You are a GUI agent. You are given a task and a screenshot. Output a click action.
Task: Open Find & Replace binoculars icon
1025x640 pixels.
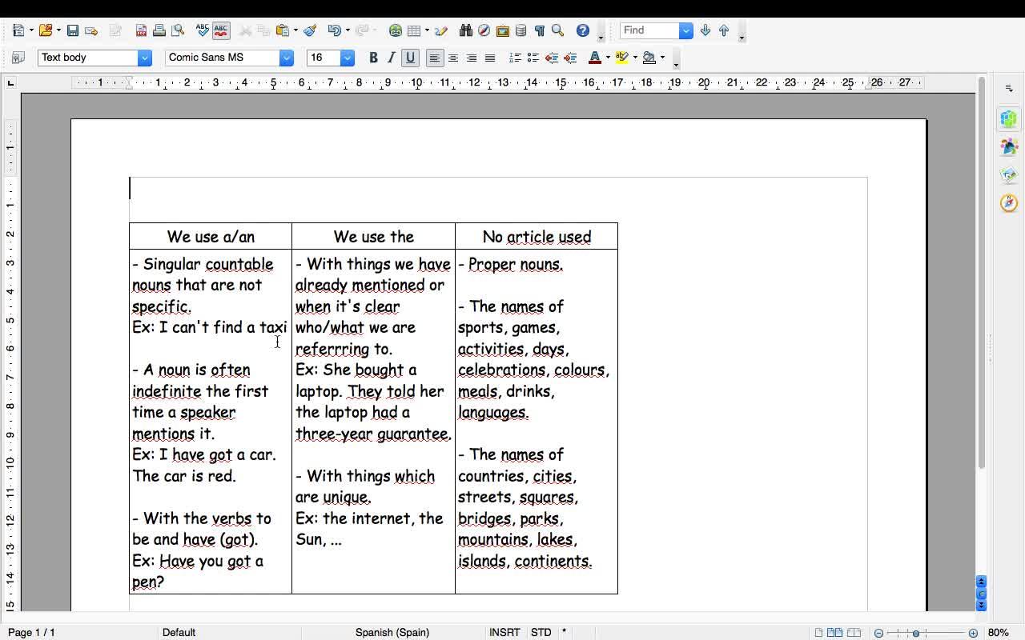(x=465, y=30)
